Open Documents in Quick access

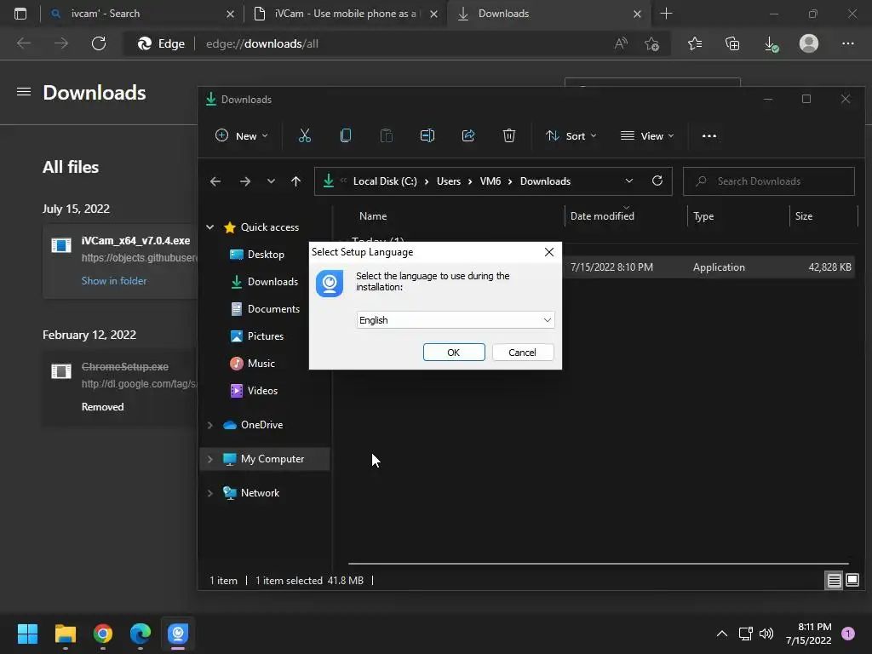point(266,308)
